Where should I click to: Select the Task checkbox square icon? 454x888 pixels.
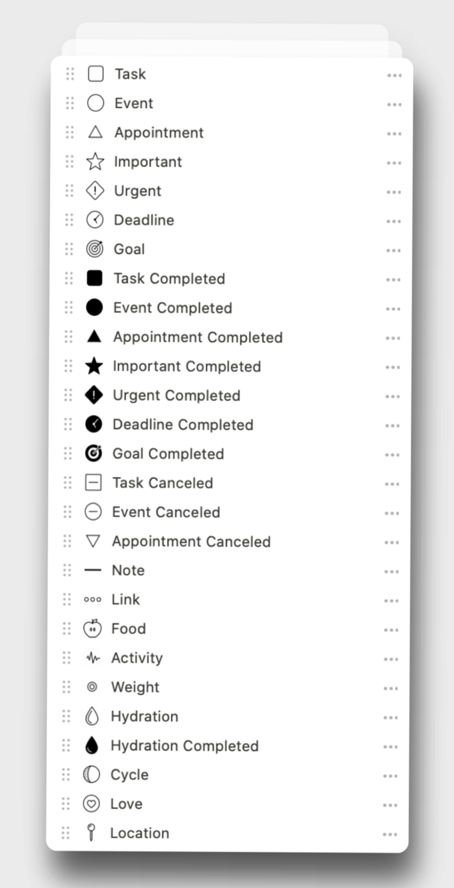point(95,74)
